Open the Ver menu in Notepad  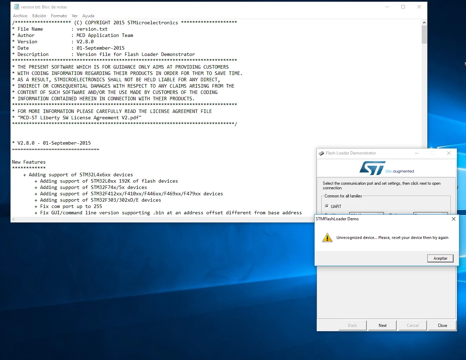point(75,16)
